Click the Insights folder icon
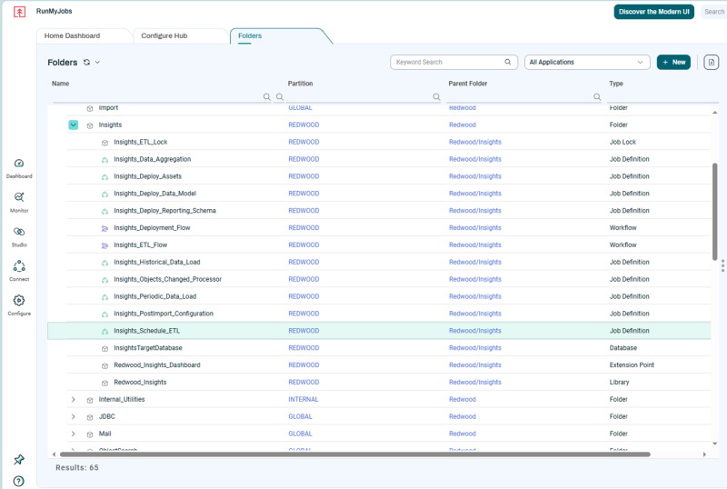 tap(90, 125)
